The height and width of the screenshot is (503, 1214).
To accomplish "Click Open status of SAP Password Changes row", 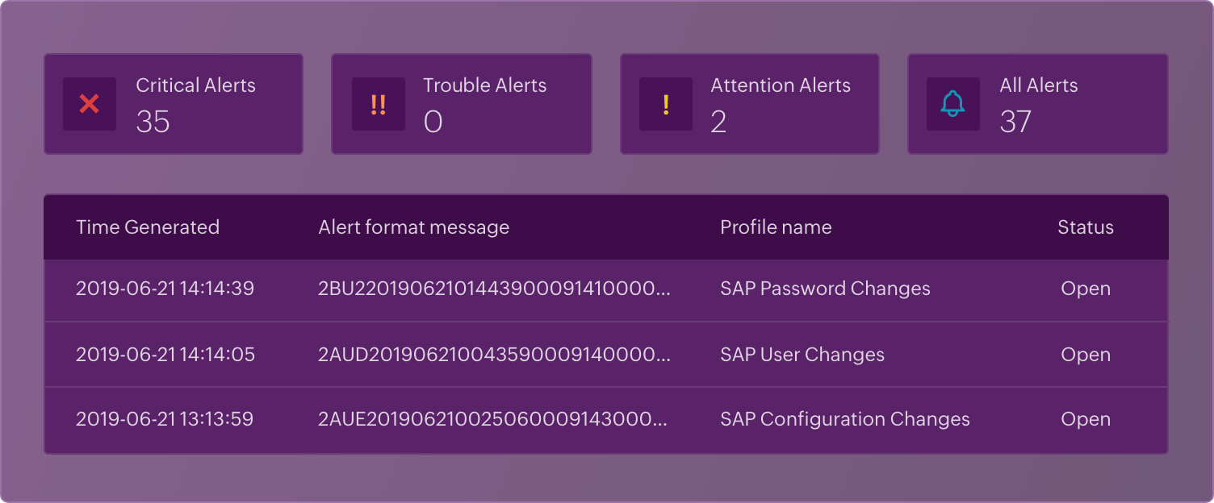I will point(1086,289).
